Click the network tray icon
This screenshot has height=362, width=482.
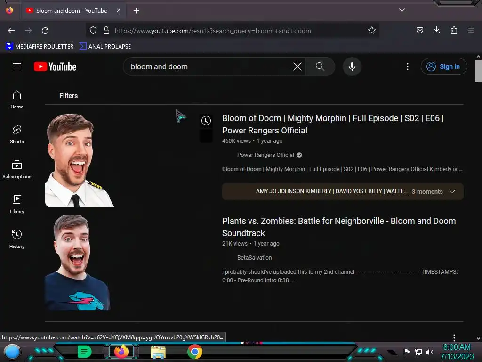tap(418, 352)
